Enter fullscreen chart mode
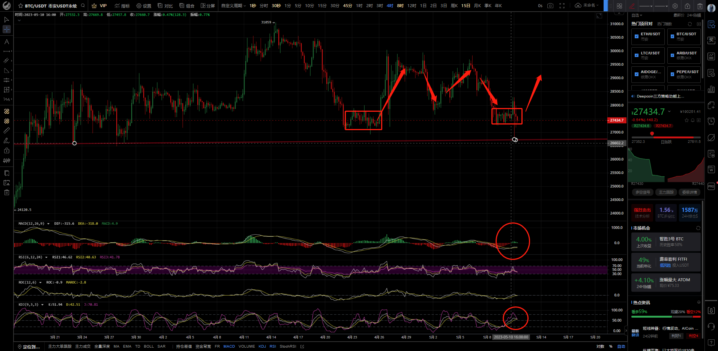Screen dimensions: 718x351 [562, 6]
